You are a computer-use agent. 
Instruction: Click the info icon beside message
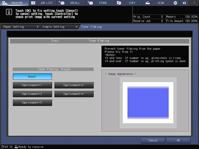click(x=9, y=12)
